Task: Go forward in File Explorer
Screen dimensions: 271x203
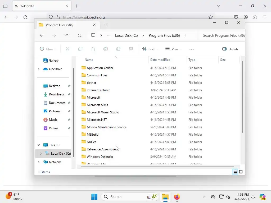Action: click(54, 35)
